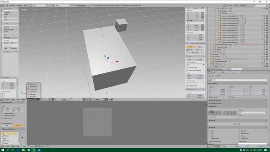270x152 pixels.
Task: Select the Marker brush in Drawing Brushes
Action: pyautogui.click(x=10, y=143)
